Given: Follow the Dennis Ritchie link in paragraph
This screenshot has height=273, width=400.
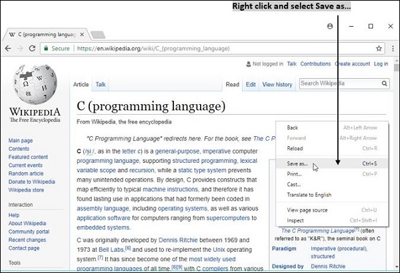Looking at the screenshot, I should 178,240.
